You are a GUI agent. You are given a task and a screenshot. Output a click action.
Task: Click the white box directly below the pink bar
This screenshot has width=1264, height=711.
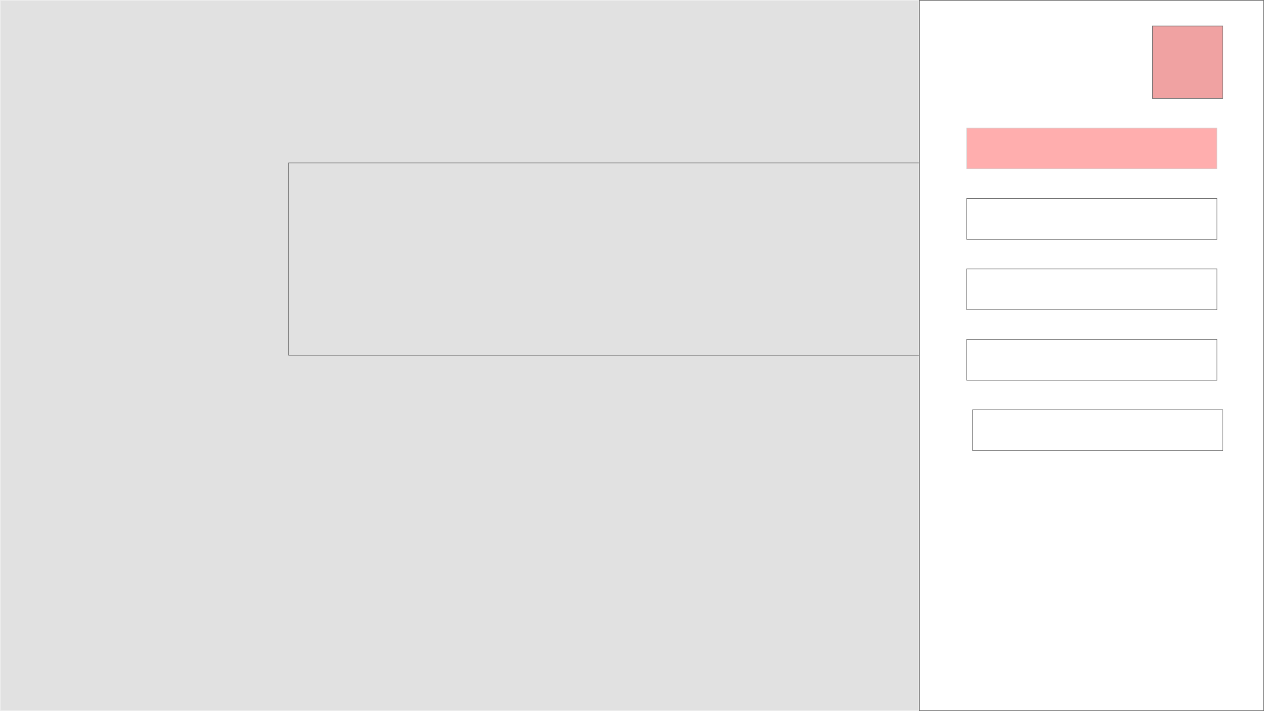(1091, 219)
